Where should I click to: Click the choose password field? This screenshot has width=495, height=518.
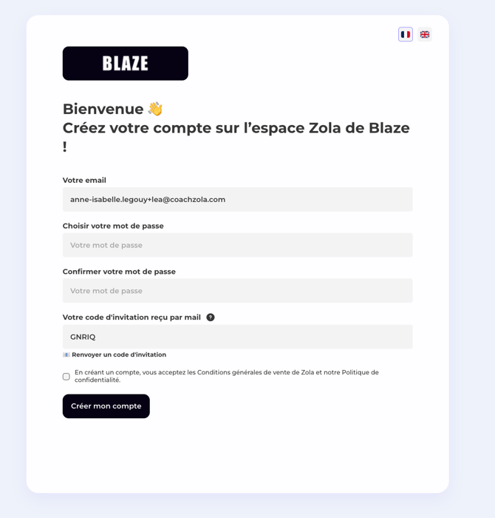tap(237, 245)
